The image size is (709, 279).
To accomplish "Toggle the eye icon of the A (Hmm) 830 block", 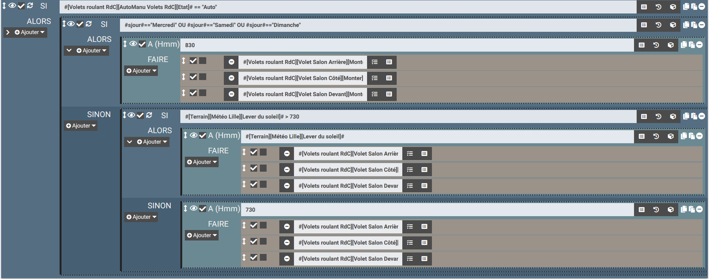I will point(133,44).
